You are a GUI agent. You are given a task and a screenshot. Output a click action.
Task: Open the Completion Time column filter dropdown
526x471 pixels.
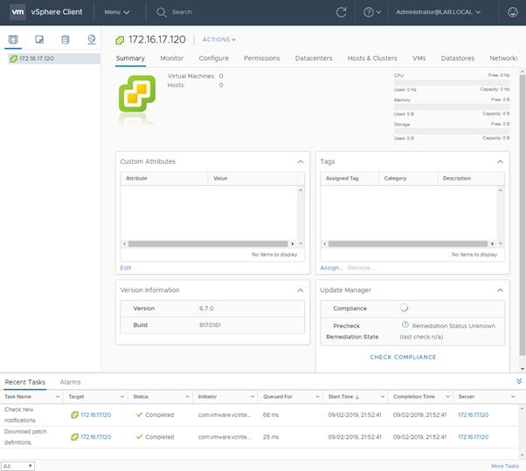[x=447, y=397]
